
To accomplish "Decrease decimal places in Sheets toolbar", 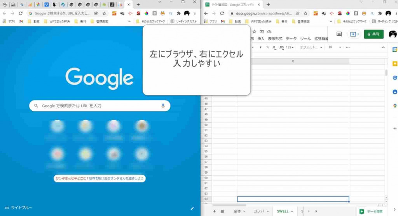I will (274, 47).
